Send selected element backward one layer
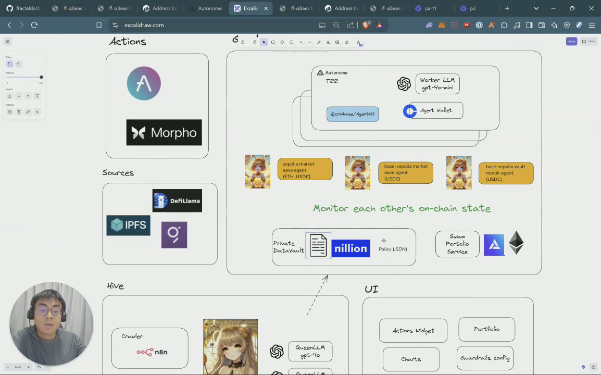The width and height of the screenshot is (601, 375). coord(19,96)
